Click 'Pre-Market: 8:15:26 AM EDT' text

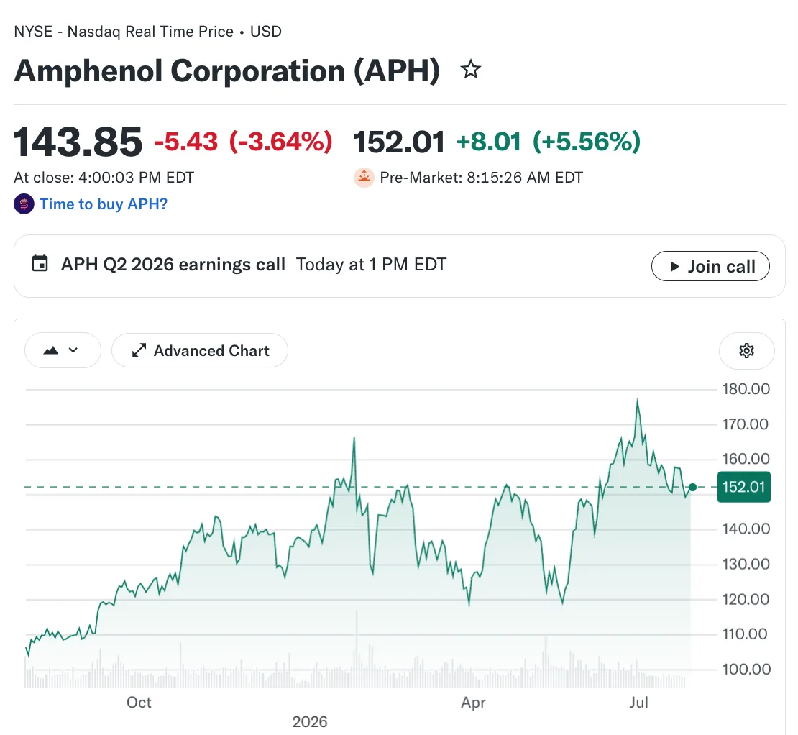[482, 178]
